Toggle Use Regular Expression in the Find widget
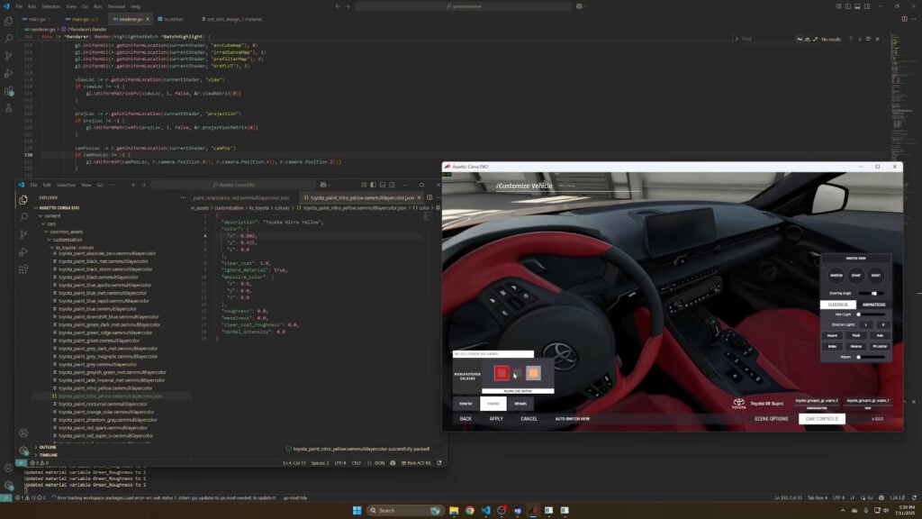The image size is (922, 519). pyautogui.click(x=815, y=40)
